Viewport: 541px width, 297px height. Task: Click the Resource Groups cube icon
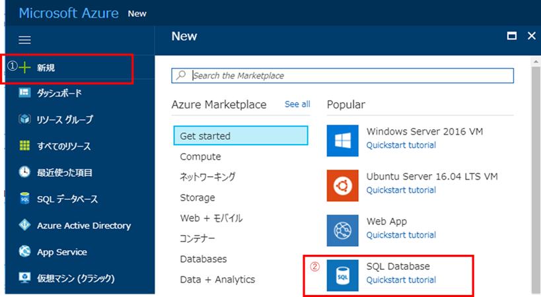[25, 119]
